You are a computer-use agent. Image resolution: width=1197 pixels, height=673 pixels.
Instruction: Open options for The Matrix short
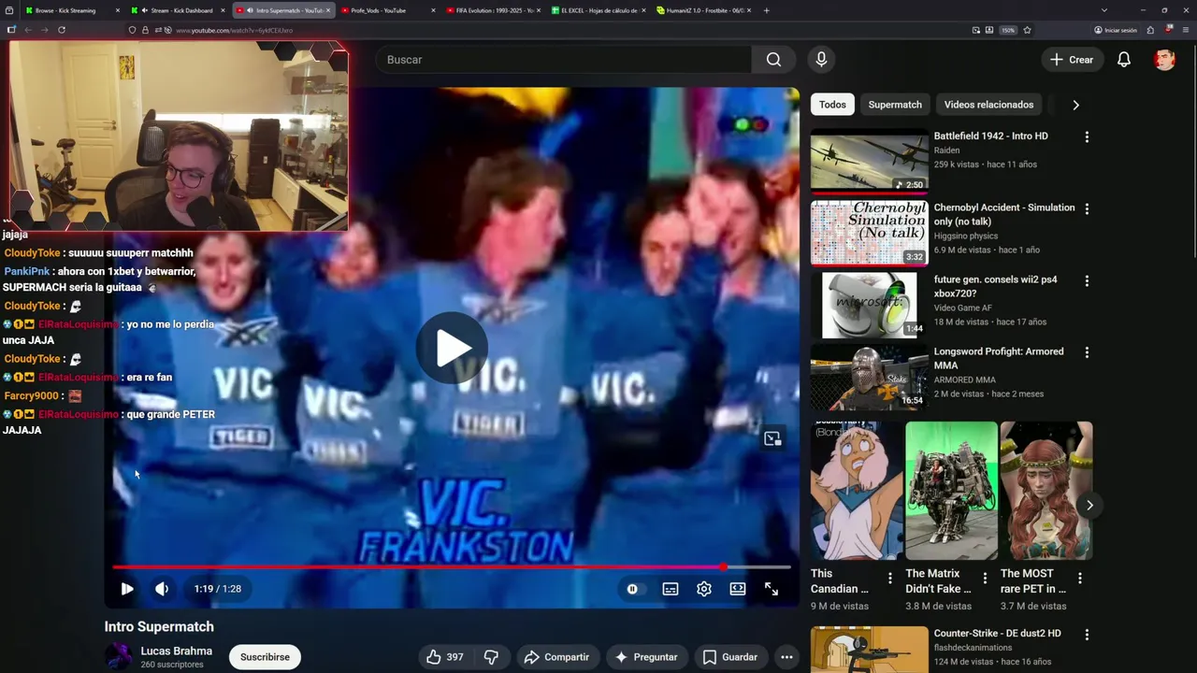985,579
